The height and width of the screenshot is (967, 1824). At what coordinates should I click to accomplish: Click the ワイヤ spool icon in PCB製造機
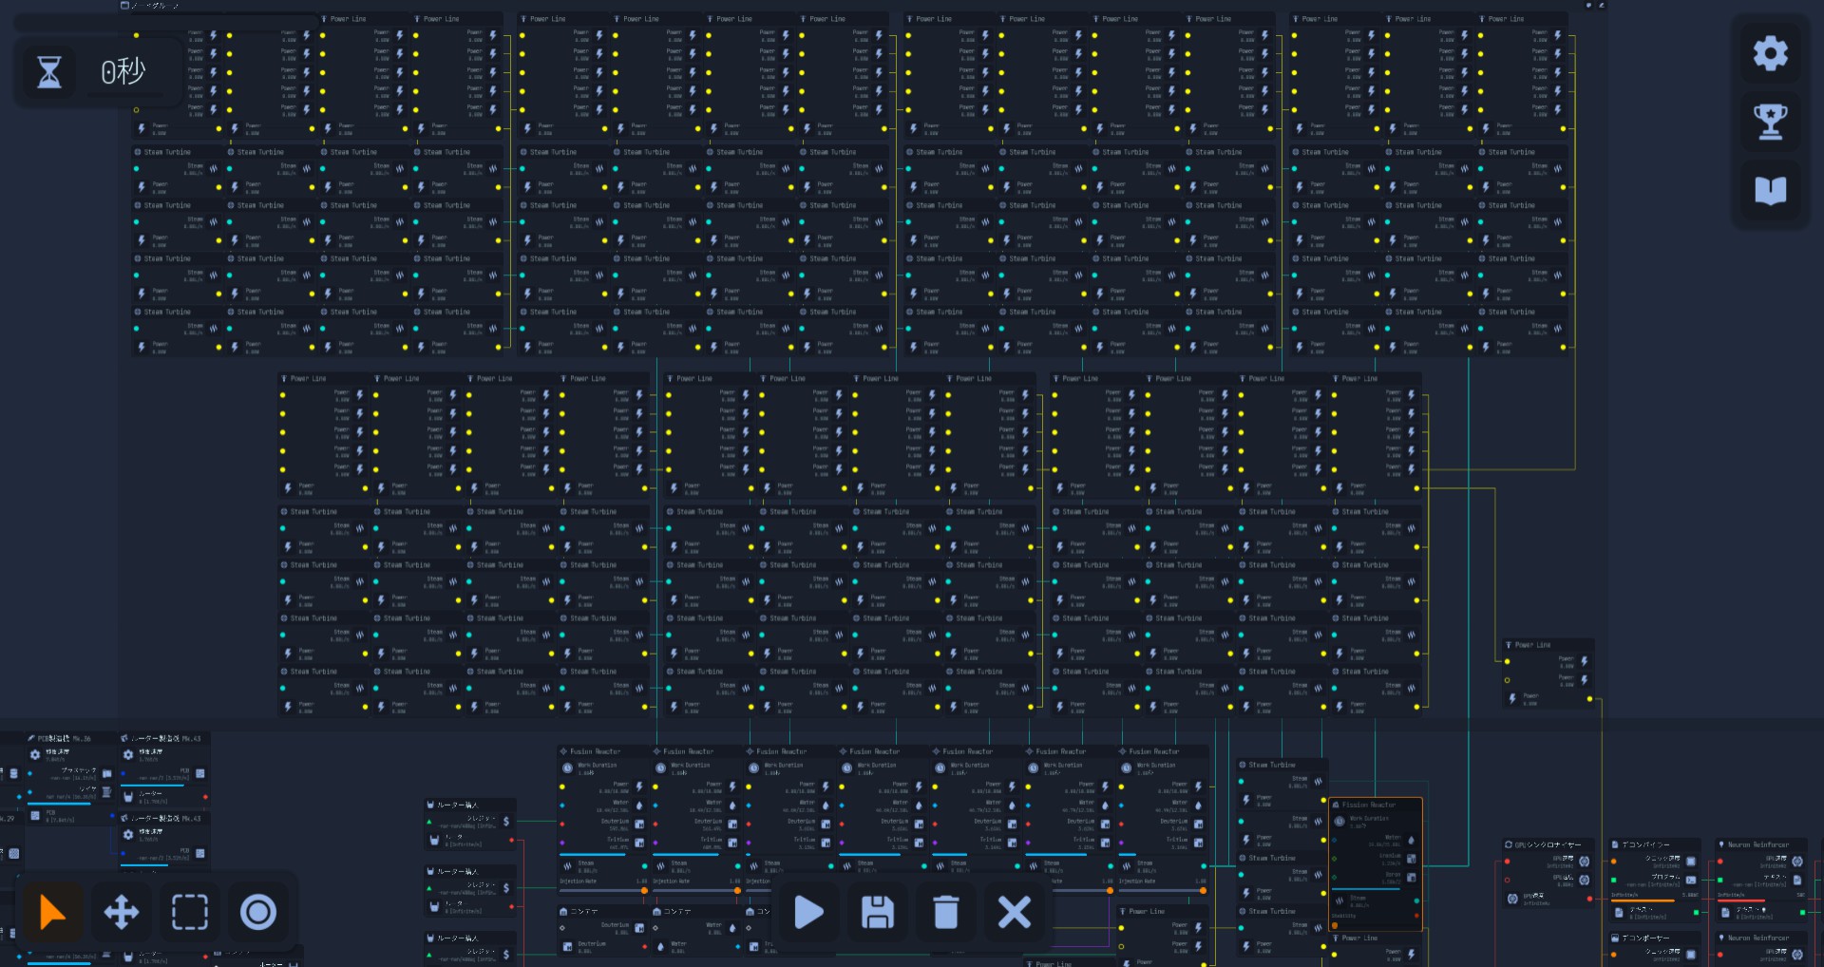107,791
